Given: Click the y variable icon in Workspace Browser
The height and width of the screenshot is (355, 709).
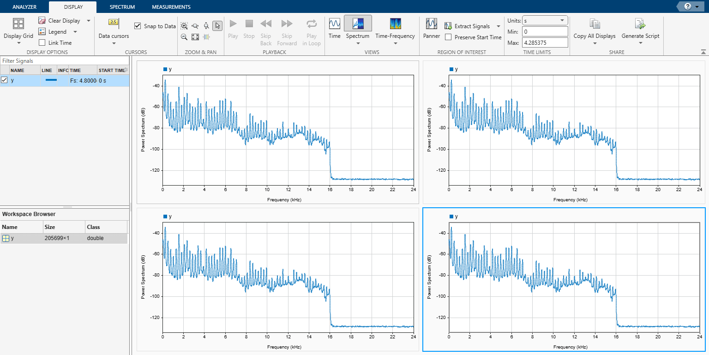Looking at the screenshot, I should [6, 238].
